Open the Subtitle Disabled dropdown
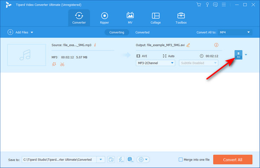Screen dimensions: 260x168 point(198,63)
